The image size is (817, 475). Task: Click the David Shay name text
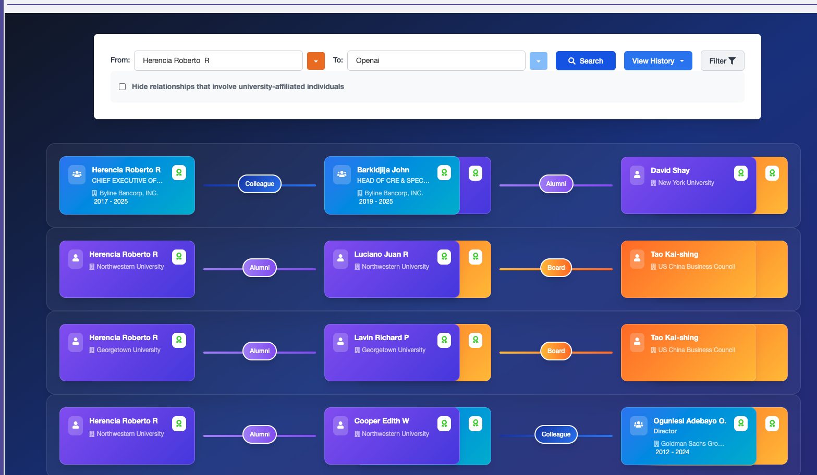point(670,170)
